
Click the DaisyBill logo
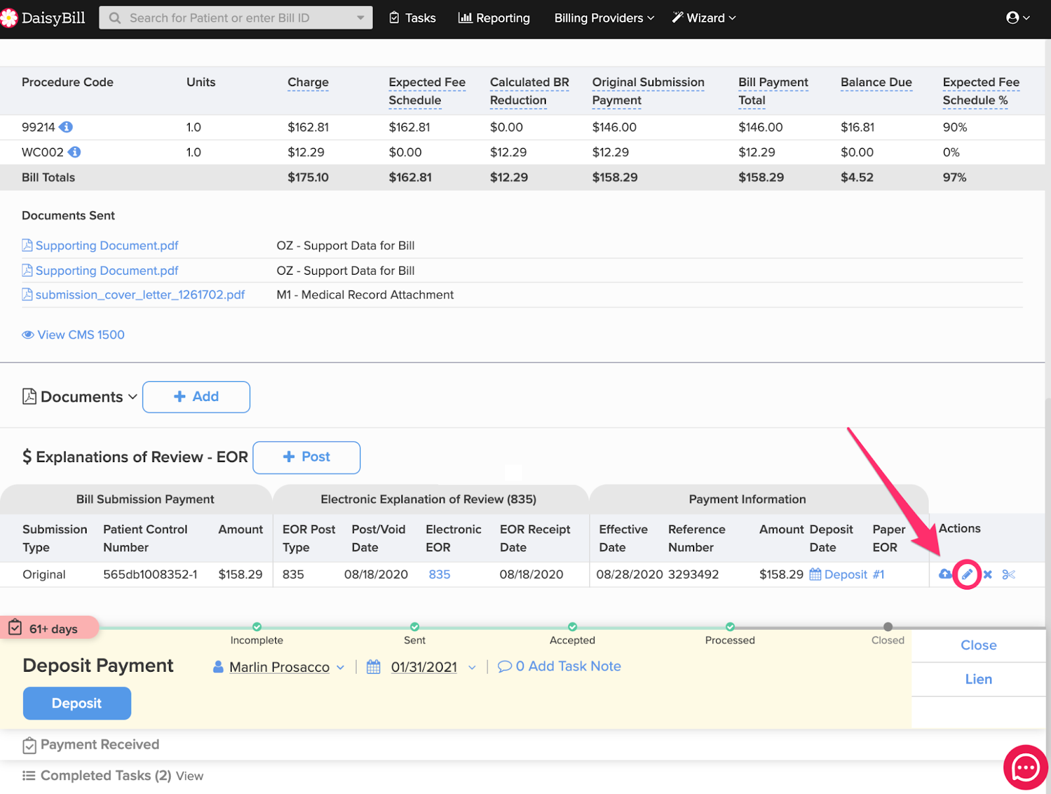tap(43, 18)
